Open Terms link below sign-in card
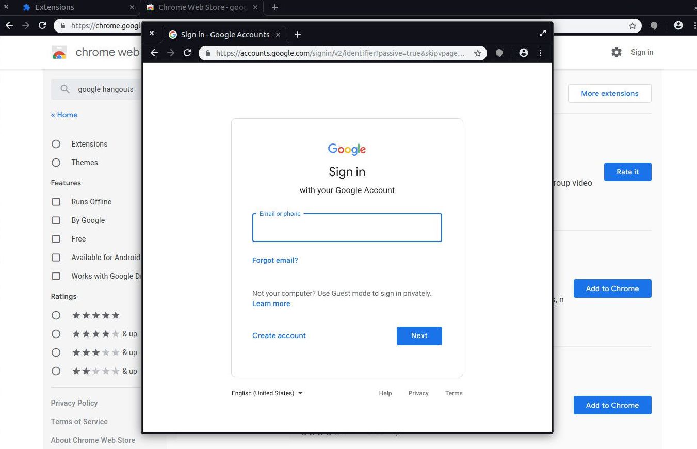 (454, 393)
